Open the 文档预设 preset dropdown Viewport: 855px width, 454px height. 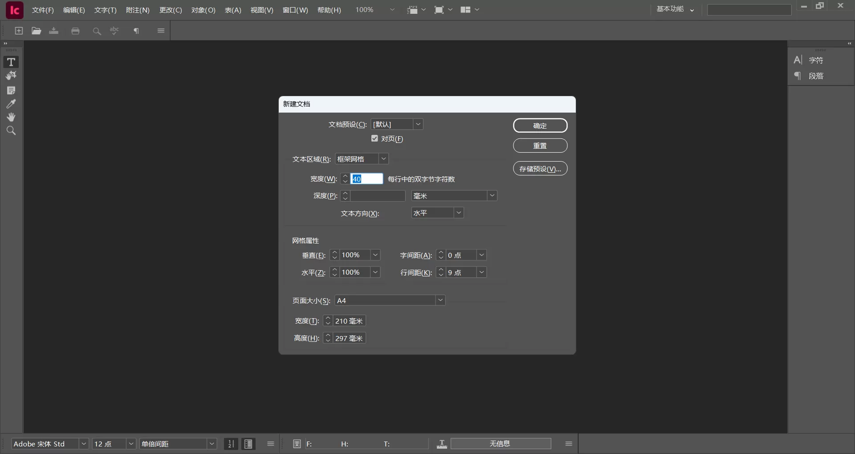[418, 124]
